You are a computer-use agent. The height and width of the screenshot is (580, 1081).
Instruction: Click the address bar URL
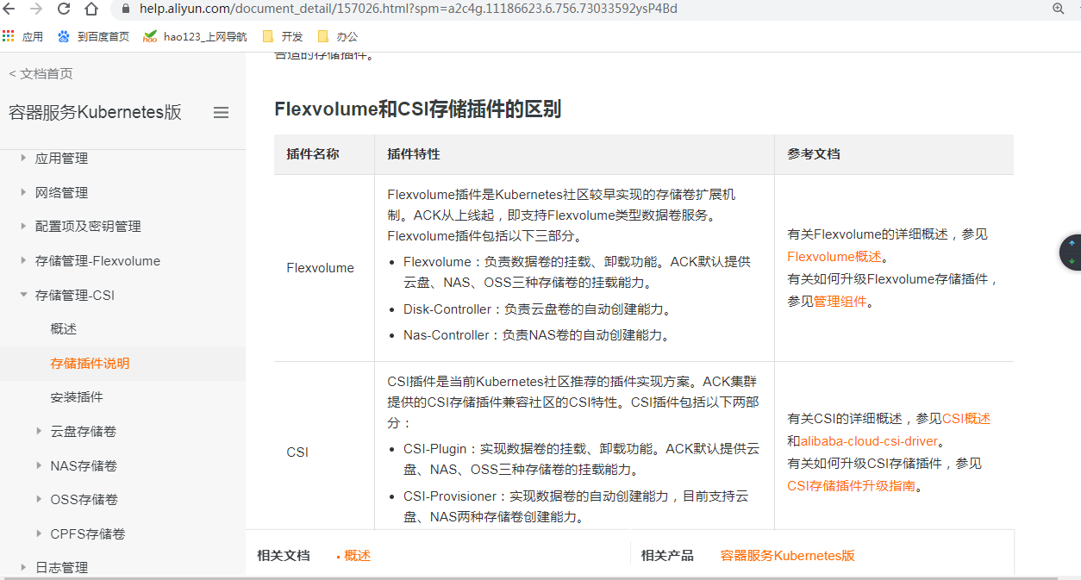(x=409, y=9)
